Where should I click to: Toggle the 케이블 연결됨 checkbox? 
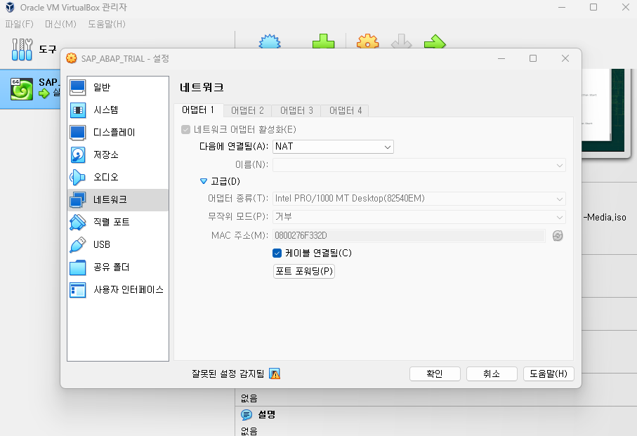click(277, 253)
